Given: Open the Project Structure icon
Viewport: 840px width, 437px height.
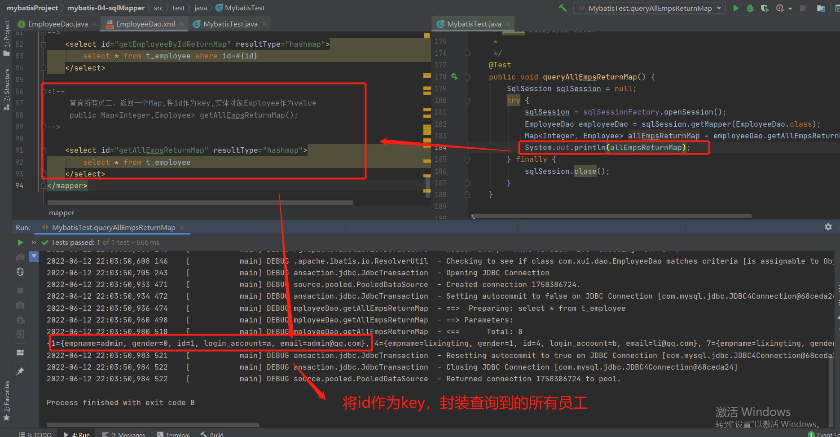Looking at the screenshot, I should [x=821, y=8].
